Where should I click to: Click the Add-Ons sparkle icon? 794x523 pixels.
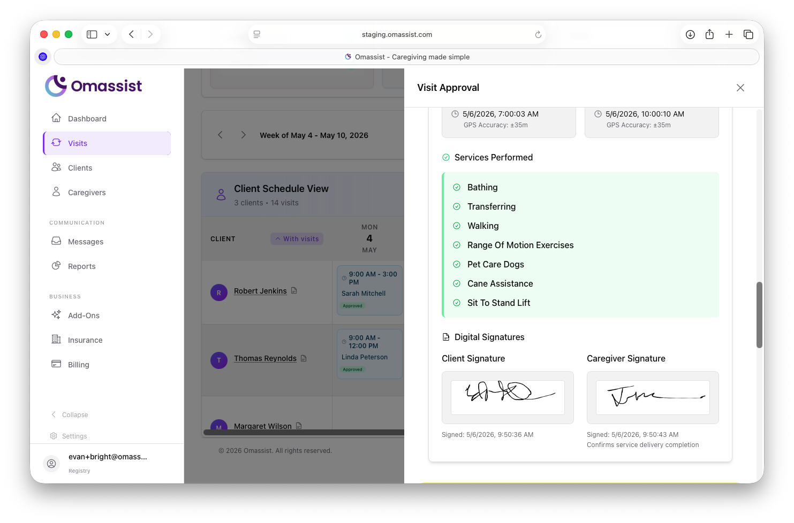point(56,314)
